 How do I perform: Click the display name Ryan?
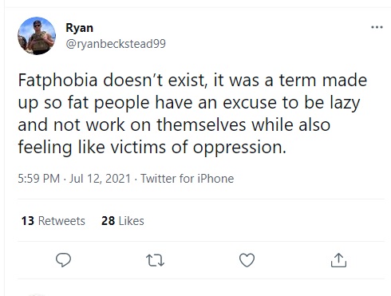point(79,28)
